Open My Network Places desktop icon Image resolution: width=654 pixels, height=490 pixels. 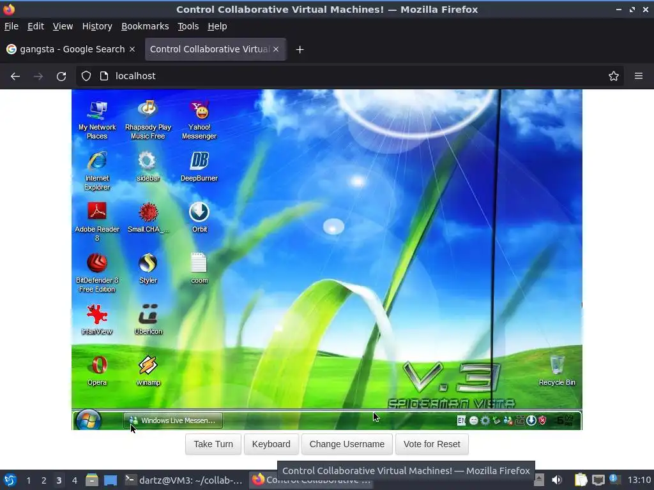[x=97, y=119]
